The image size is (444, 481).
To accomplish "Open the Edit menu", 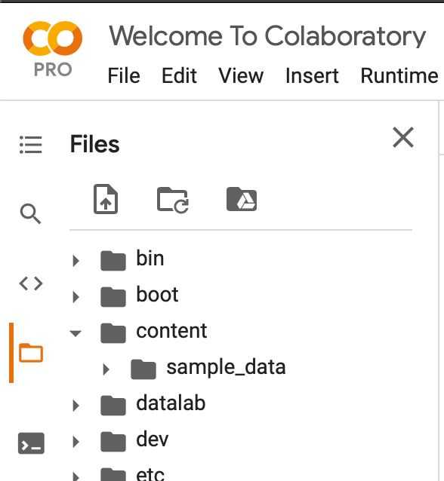I will pyautogui.click(x=179, y=76).
